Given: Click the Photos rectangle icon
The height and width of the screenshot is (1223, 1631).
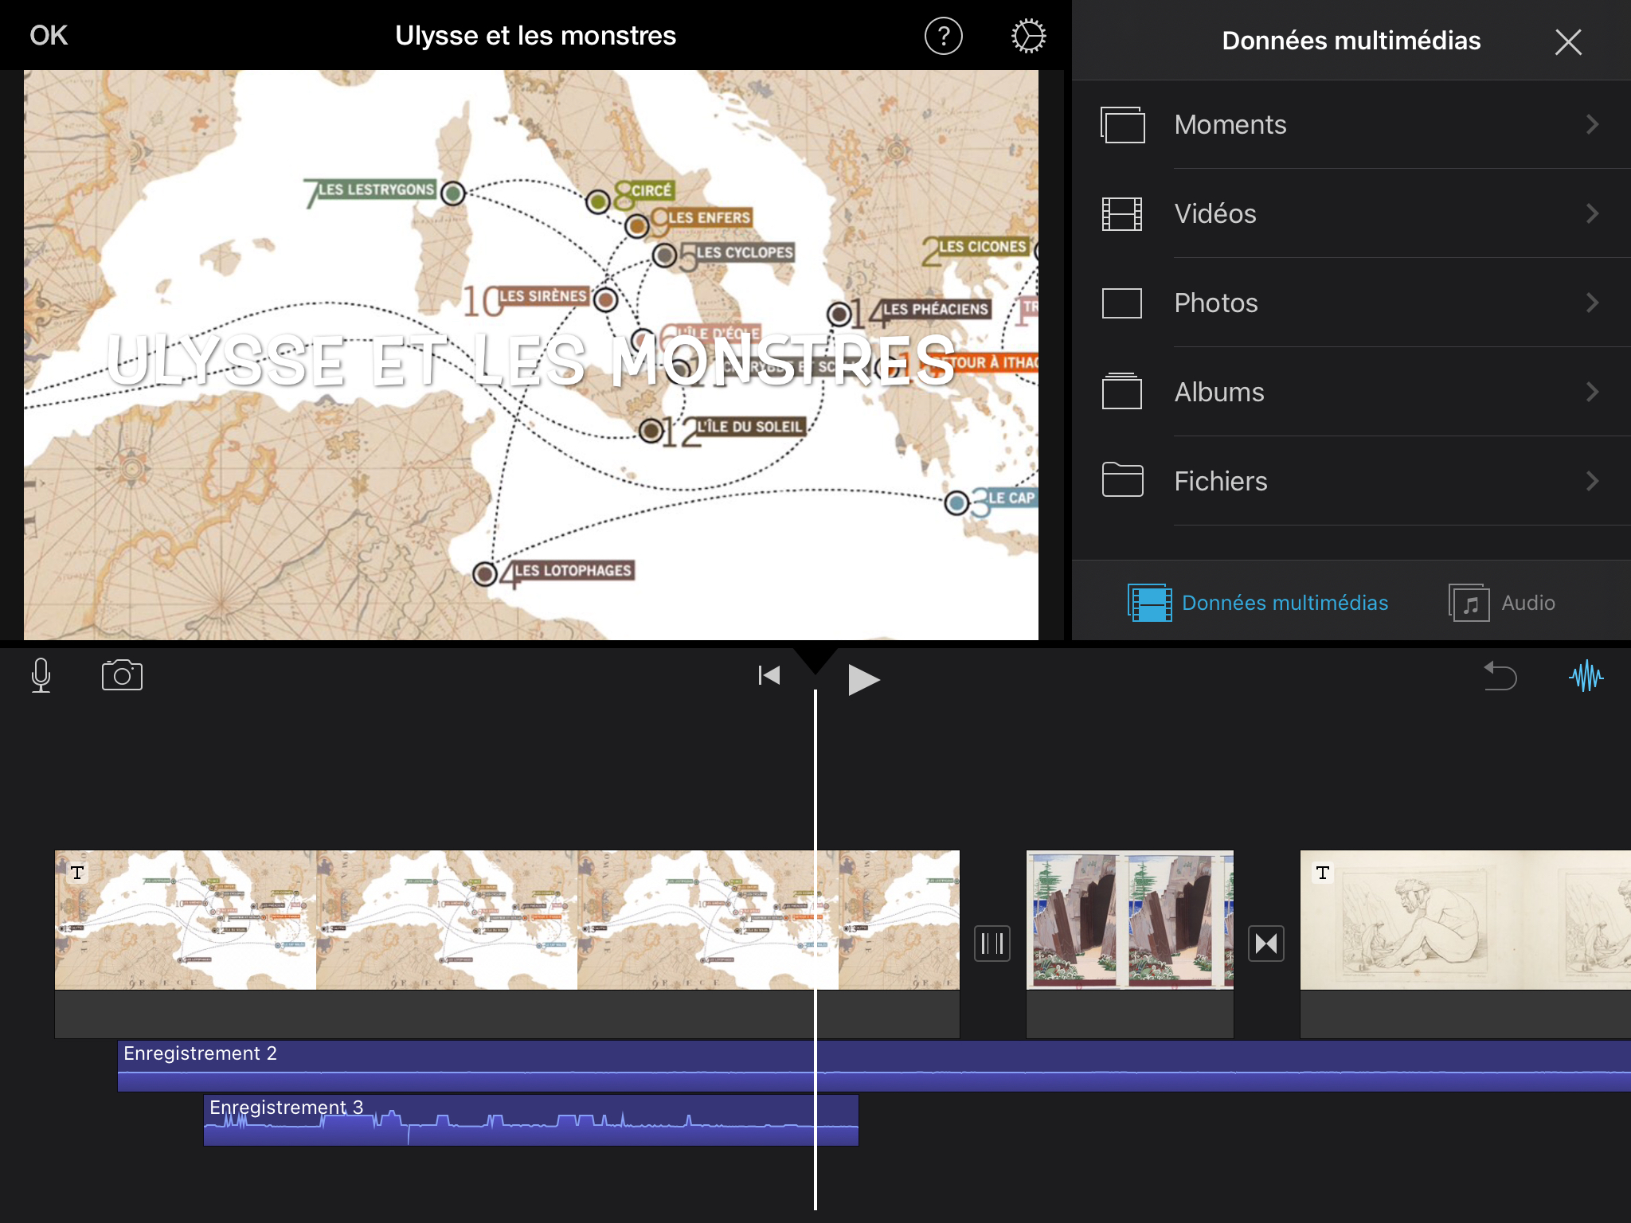Looking at the screenshot, I should coord(1122,303).
